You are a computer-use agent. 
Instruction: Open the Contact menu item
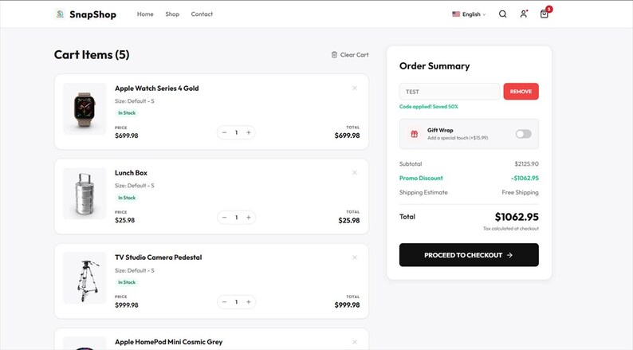coord(202,14)
